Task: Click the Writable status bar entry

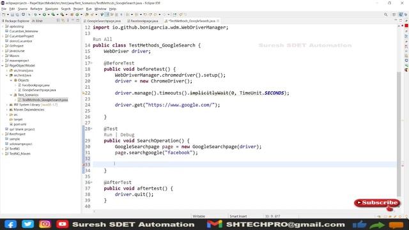Action: pos(199,216)
